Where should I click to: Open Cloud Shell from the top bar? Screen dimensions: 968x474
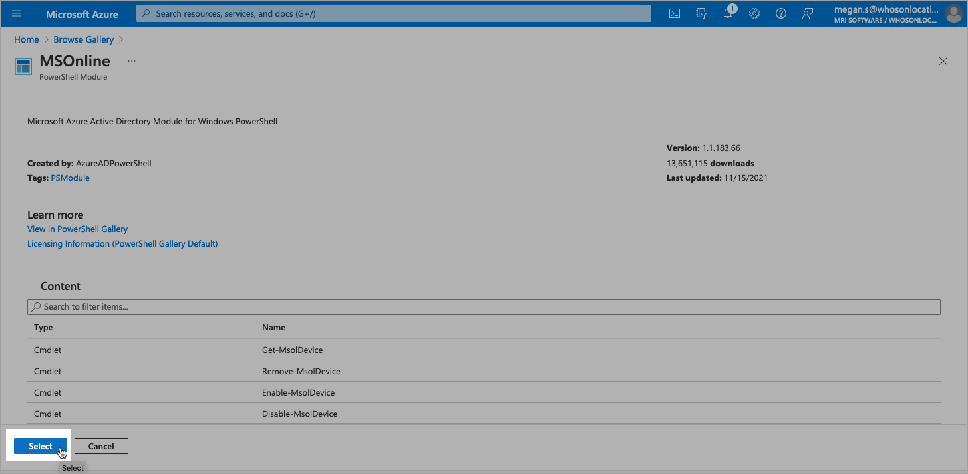click(x=675, y=13)
